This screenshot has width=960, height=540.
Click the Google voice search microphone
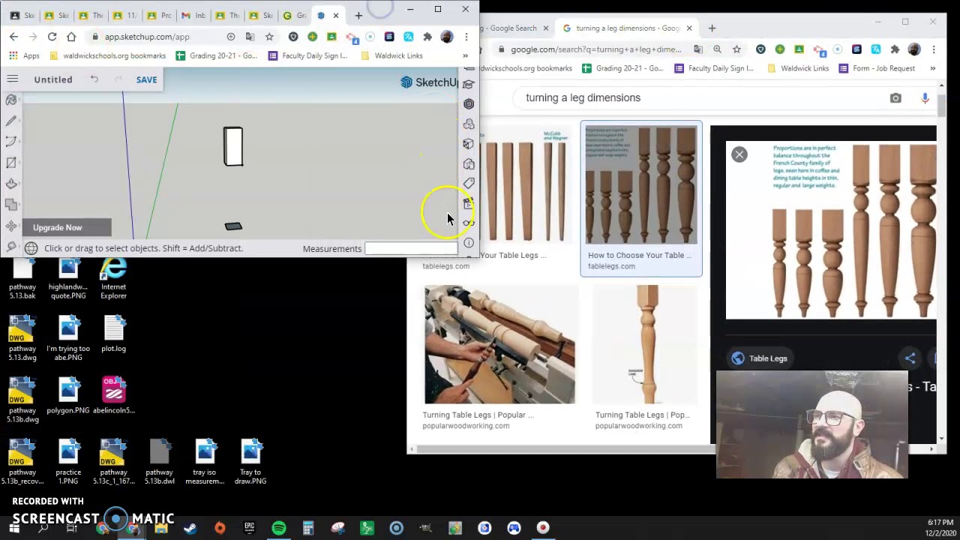[x=925, y=98]
